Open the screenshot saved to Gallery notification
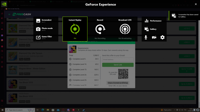 coord(184,16)
